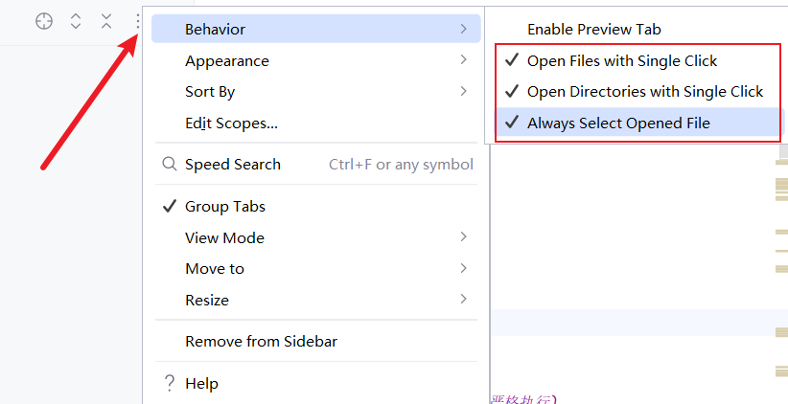Toggle Open Files with Single Click
Screen dimensions: 788x404
[621, 61]
